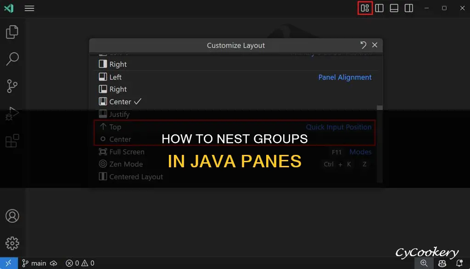Toggle Full Screen mode
470x269 pixels.
[235, 152]
